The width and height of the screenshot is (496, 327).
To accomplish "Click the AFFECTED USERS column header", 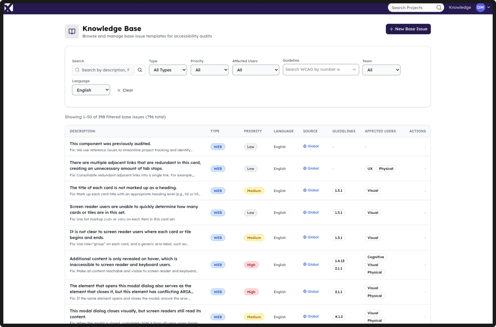I will point(380,131).
